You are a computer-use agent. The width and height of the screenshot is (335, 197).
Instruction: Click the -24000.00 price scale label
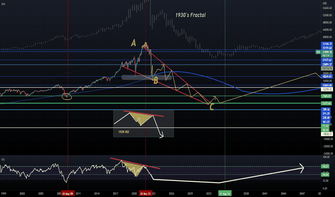point(327,154)
